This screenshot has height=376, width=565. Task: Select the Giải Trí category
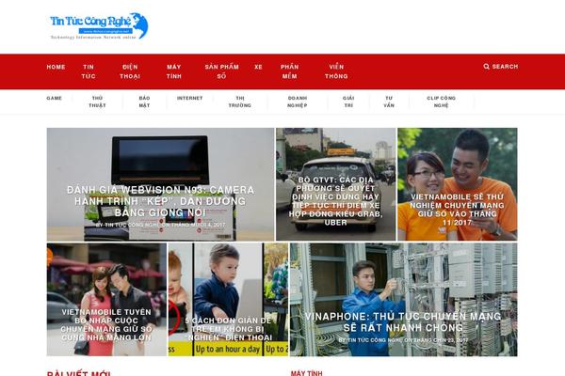[348, 102]
